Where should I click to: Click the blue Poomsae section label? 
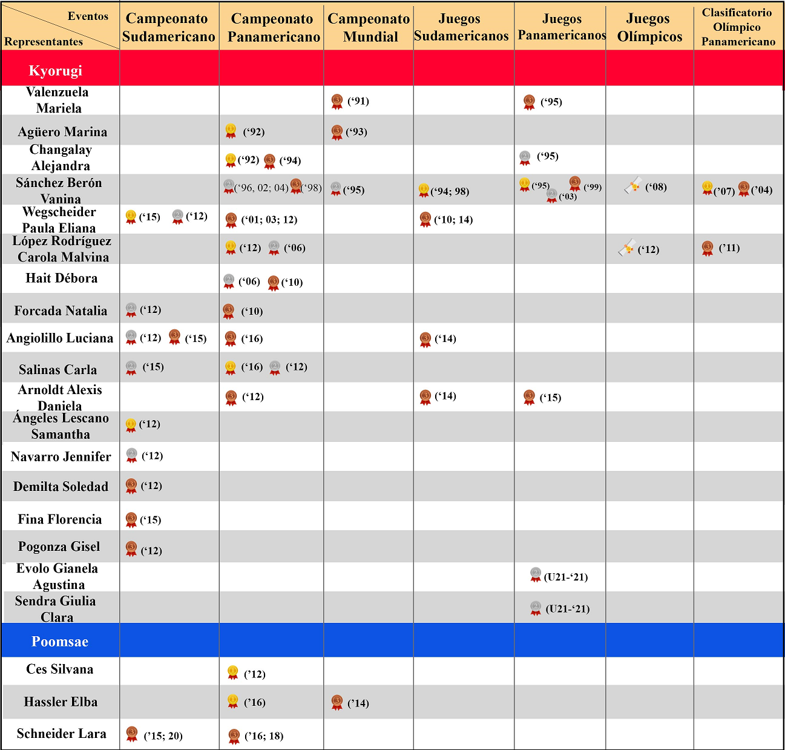(x=60, y=642)
